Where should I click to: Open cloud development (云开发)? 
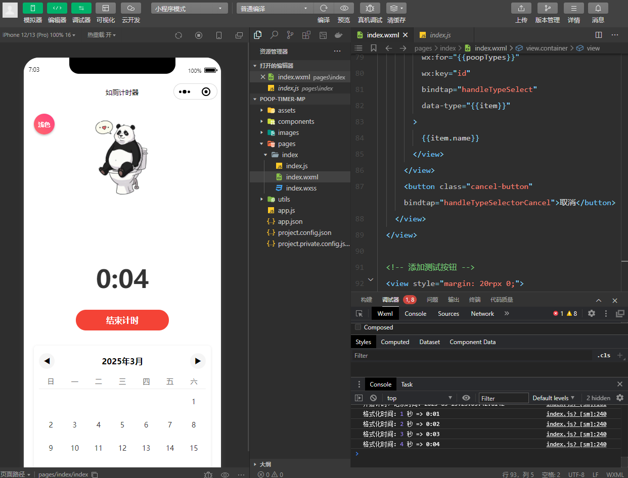click(x=131, y=8)
